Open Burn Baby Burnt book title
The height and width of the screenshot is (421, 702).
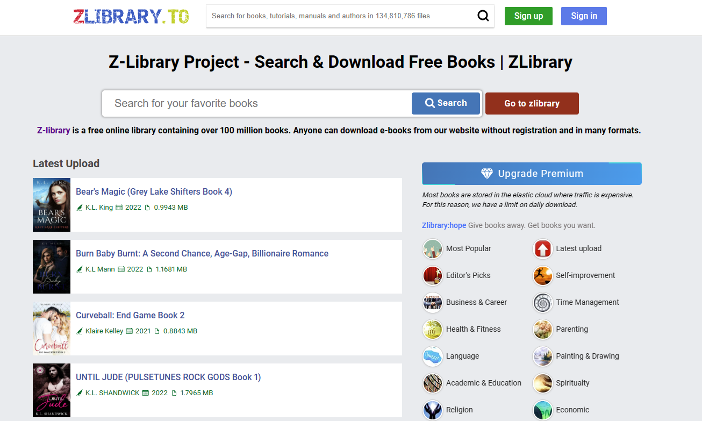pyautogui.click(x=202, y=254)
